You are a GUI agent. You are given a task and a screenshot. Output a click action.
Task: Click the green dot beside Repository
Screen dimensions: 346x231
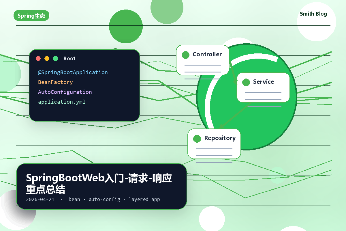(x=197, y=139)
